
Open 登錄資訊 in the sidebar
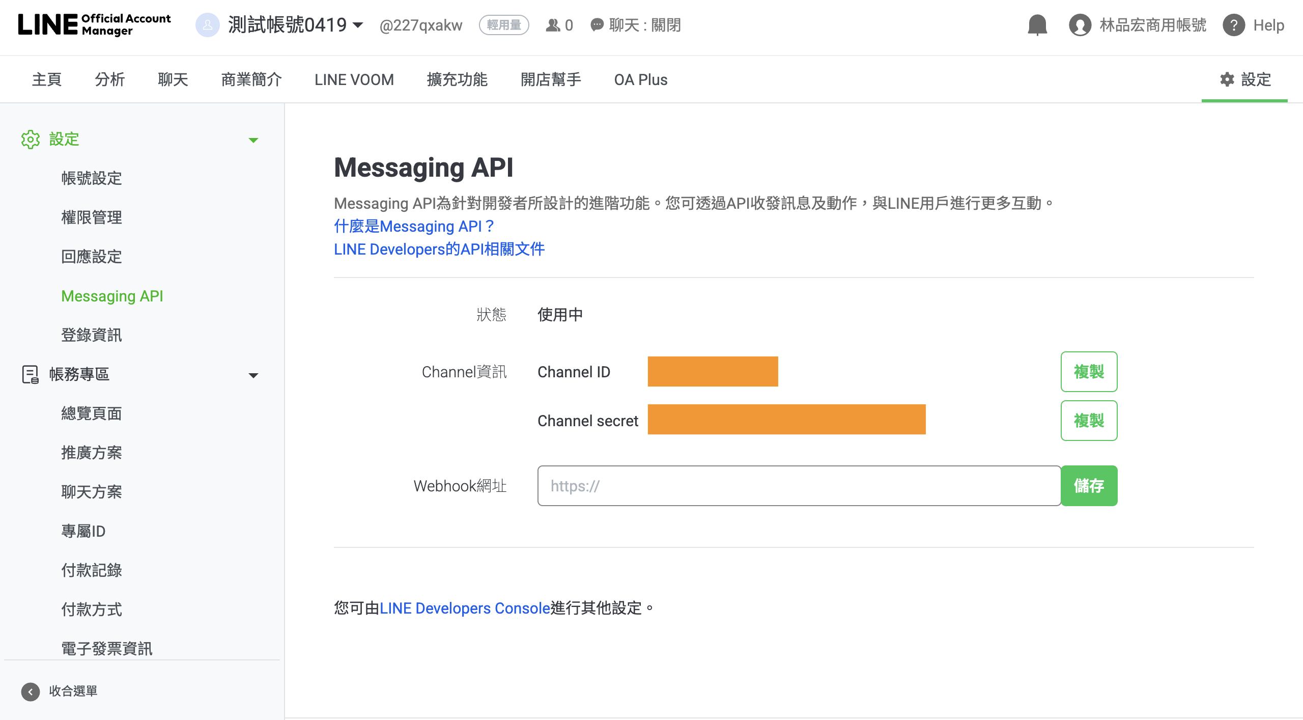(x=92, y=335)
